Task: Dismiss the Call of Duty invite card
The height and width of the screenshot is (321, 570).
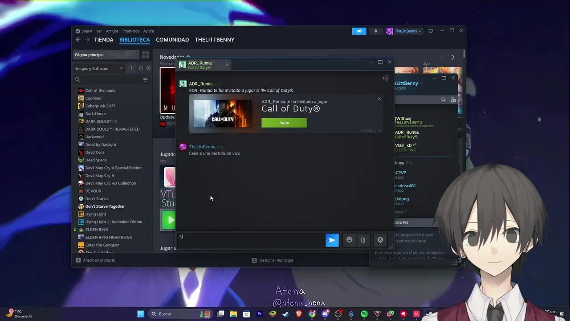Action: pos(379,99)
